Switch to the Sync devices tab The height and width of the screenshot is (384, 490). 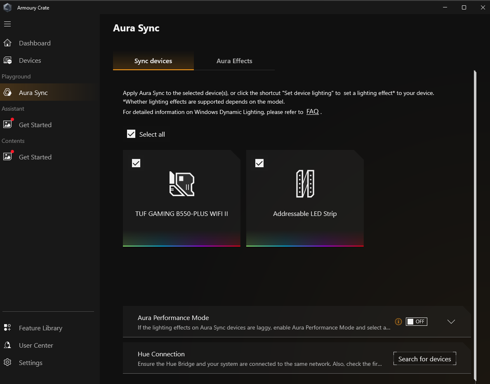(x=153, y=61)
